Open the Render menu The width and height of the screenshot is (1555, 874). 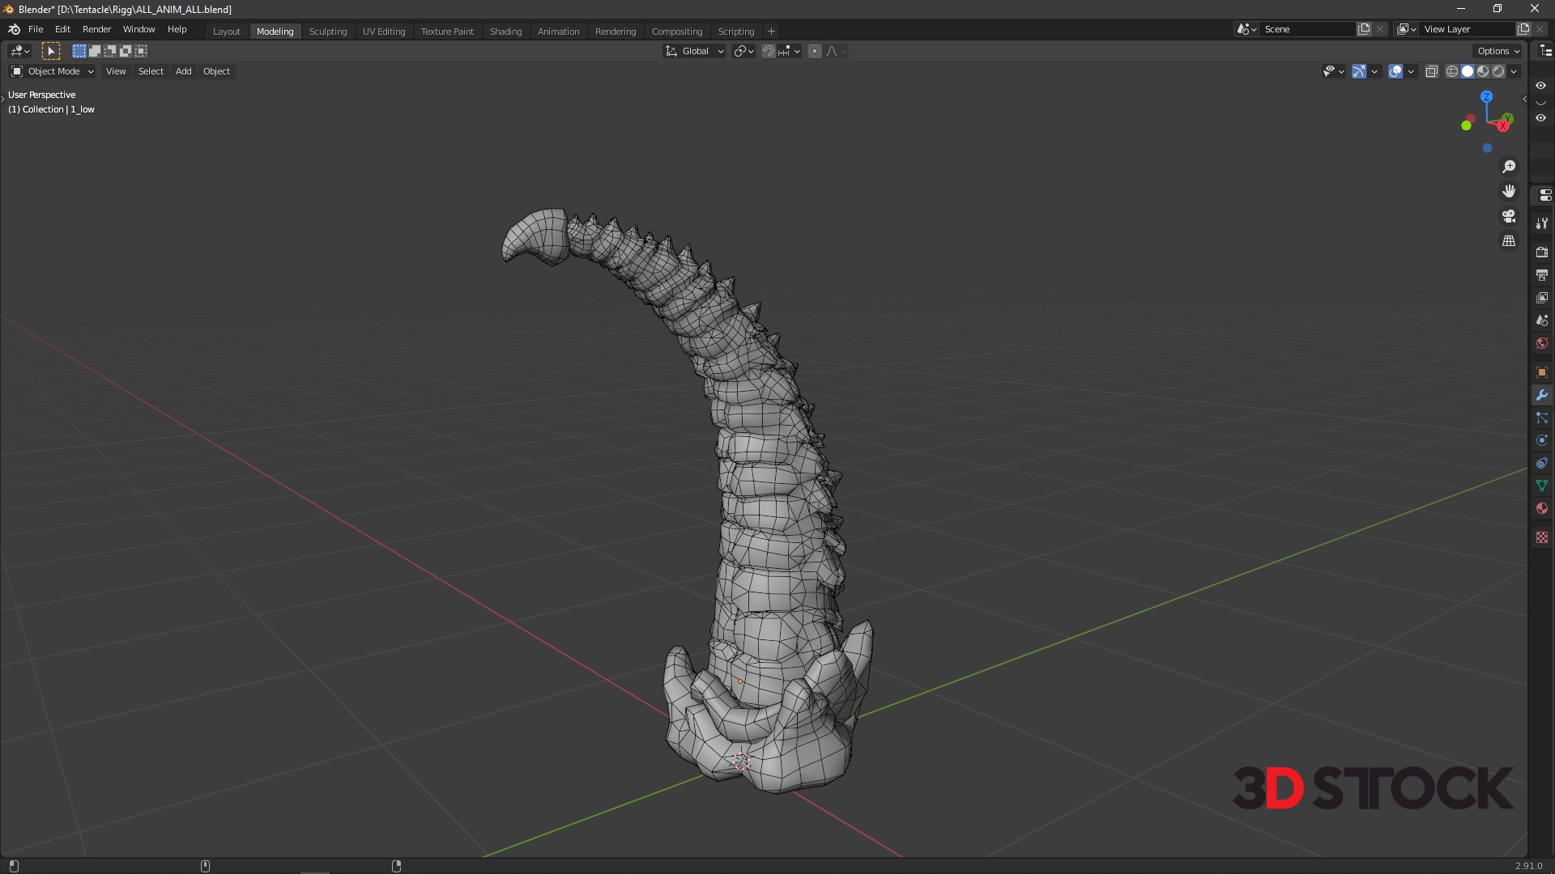pos(96,29)
